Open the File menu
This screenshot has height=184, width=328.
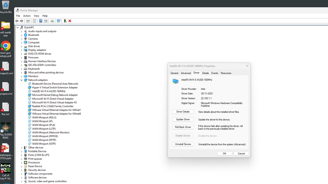click(18, 16)
